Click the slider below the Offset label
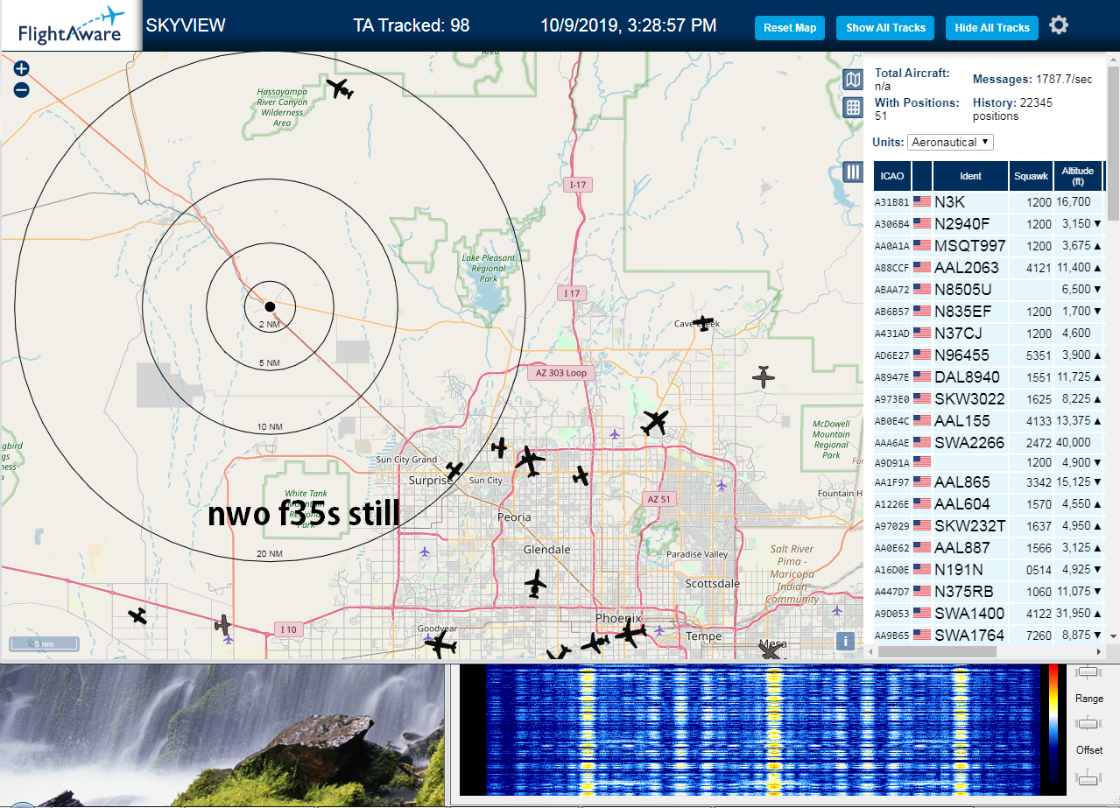The height and width of the screenshot is (808, 1120). 1088,776
